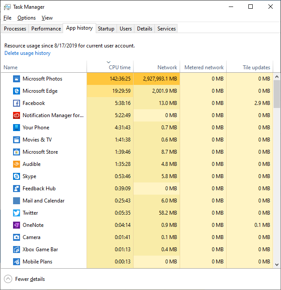Sort by the Name column header
This screenshot has height=290, width=281.
coord(44,67)
